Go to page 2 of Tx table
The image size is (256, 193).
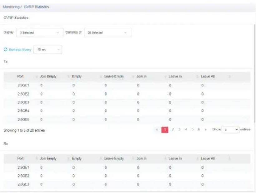pyautogui.click(x=173, y=129)
